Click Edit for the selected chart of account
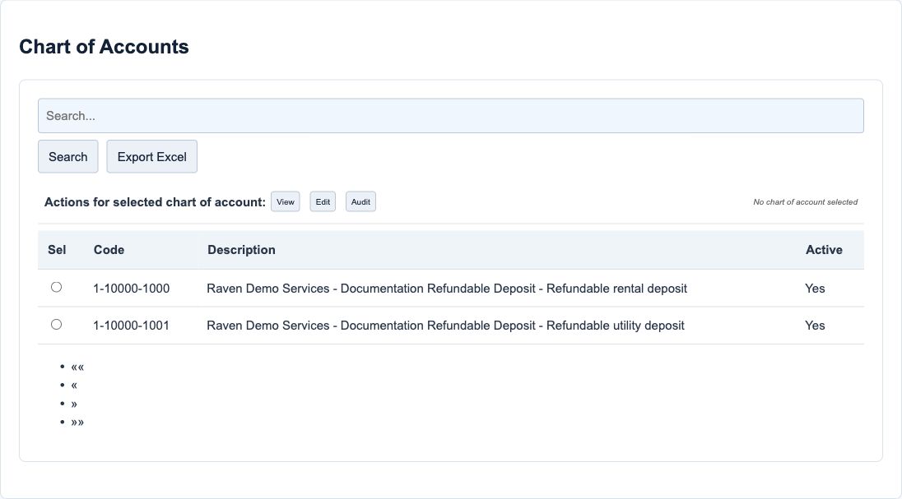The width and height of the screenshot is (902, 499). (x=323, y=201)
